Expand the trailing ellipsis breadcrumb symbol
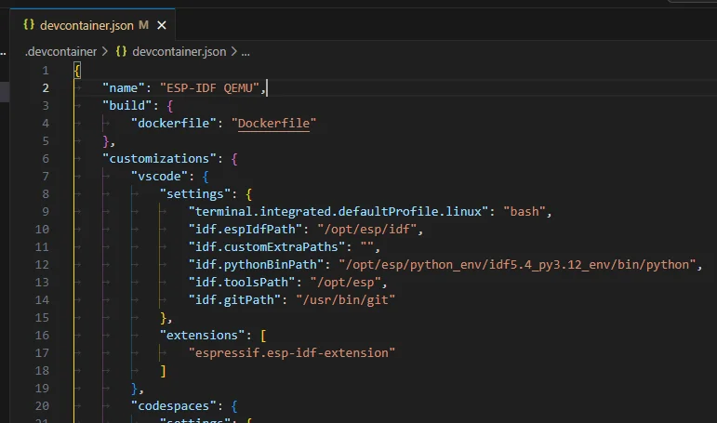Screen dimensions: 717x423 [x=245, y=51]
